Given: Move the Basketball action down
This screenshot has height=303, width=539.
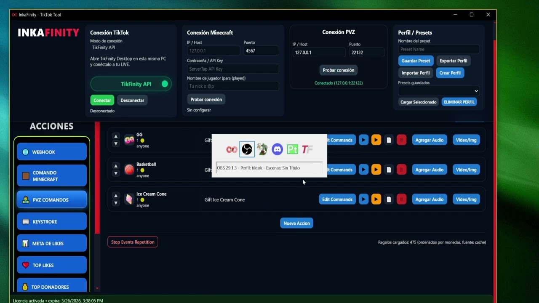Looking at the screenshot, I should click(x=116, y=173).
